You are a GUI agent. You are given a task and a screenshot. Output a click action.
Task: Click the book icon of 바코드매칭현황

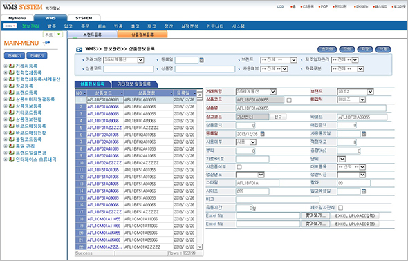pos(12,133)
